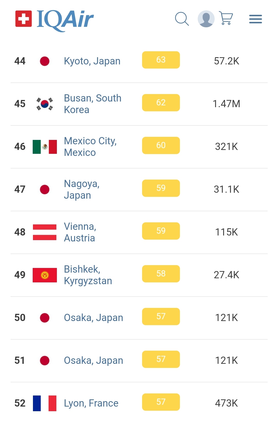Open Vienna, Austria air quality page
The image size is (270, 421).
tap(80, 232)
